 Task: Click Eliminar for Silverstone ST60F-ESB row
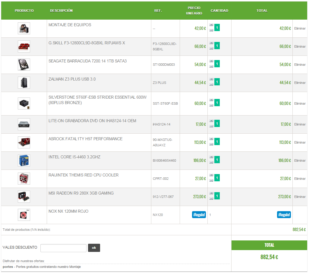tap(300, 104)
